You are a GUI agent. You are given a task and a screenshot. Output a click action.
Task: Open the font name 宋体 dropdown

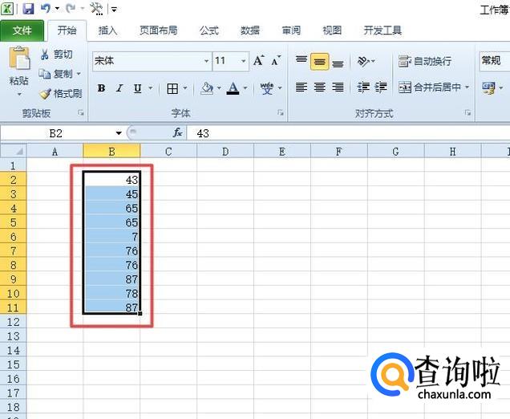tap(206, 61)
